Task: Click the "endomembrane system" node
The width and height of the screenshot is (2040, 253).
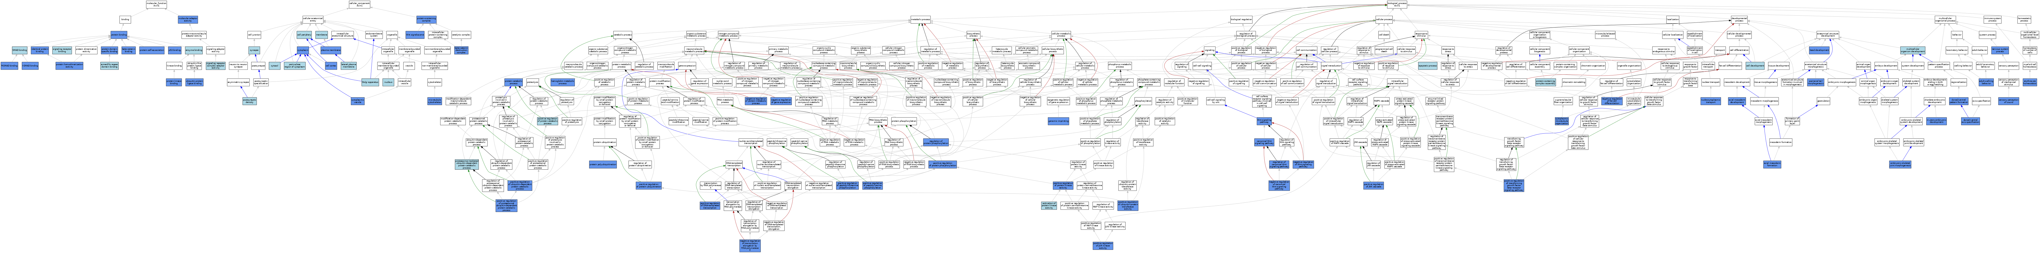Action: point(374,35)
